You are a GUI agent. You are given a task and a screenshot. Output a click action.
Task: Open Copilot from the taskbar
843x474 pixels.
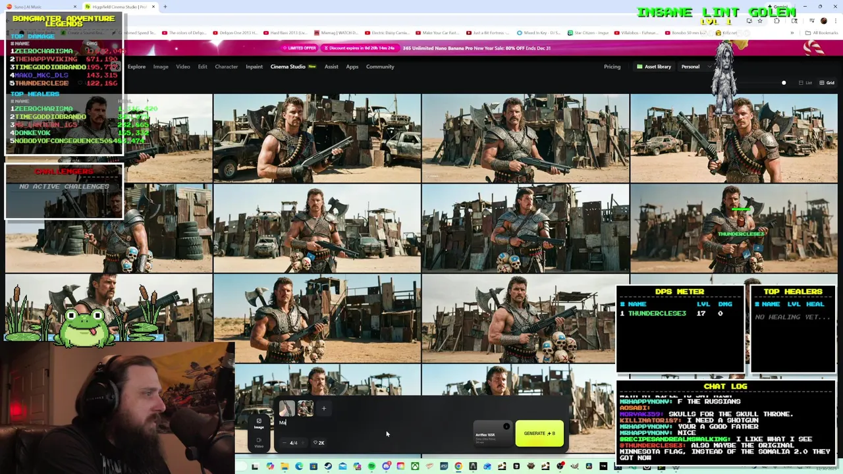270,466
